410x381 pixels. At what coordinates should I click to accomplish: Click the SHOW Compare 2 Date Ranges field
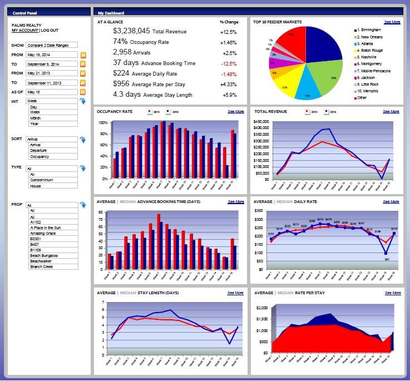click(x=51, y=45)
